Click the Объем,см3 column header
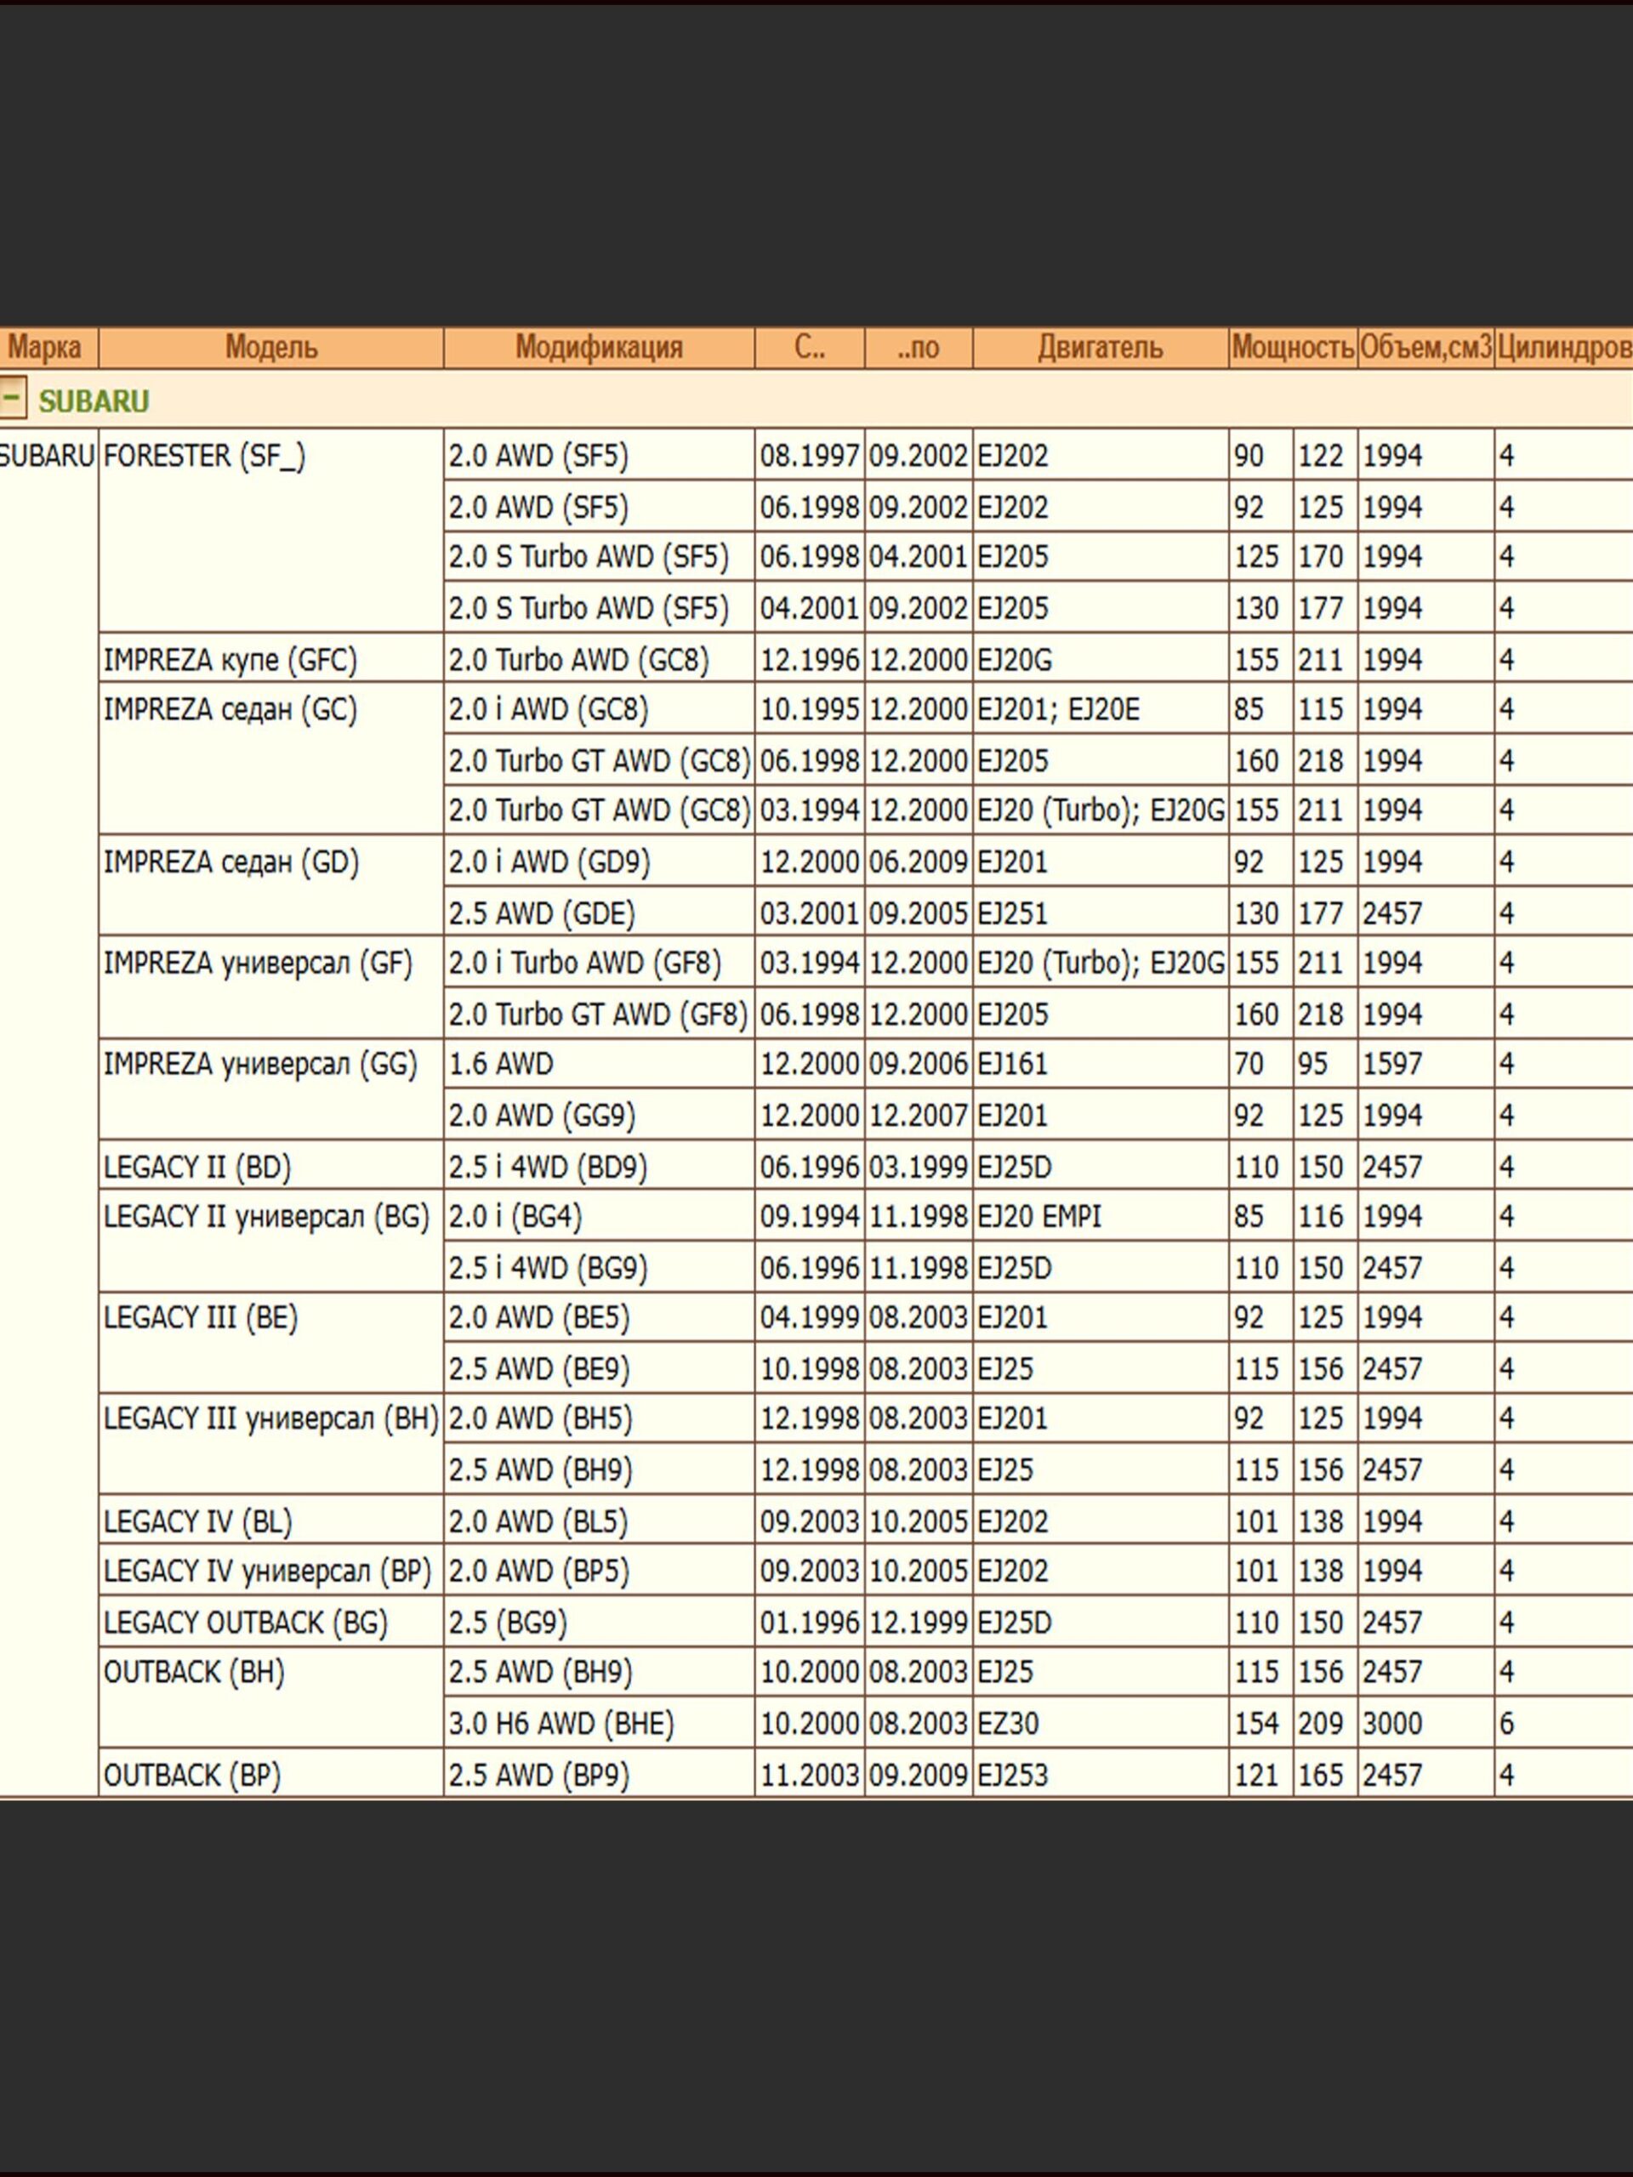 (1425, 348)
